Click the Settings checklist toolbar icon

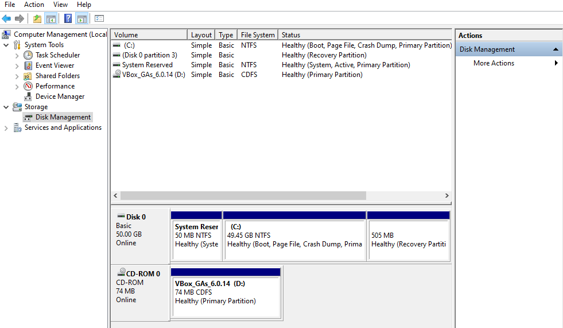pos(99,19)
